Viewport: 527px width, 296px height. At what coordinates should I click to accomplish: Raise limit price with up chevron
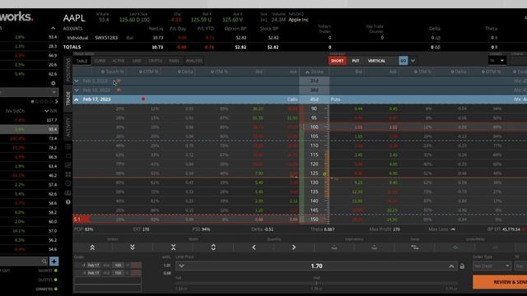(x=451, y=266)
